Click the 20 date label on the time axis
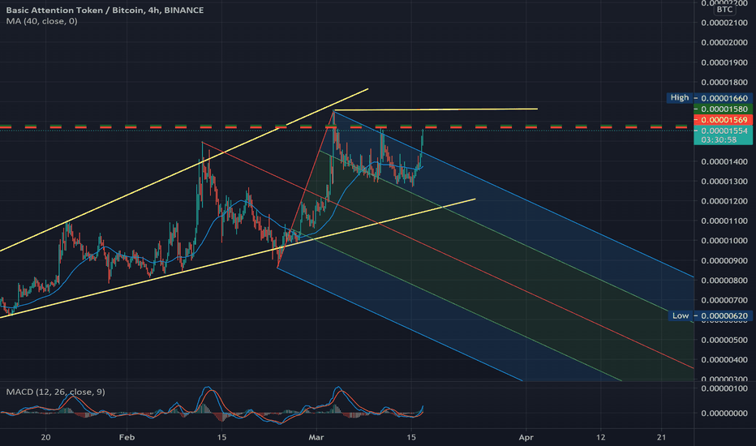Image resolution: width=756 pixels, height=446 pixels. coord(45,437)
